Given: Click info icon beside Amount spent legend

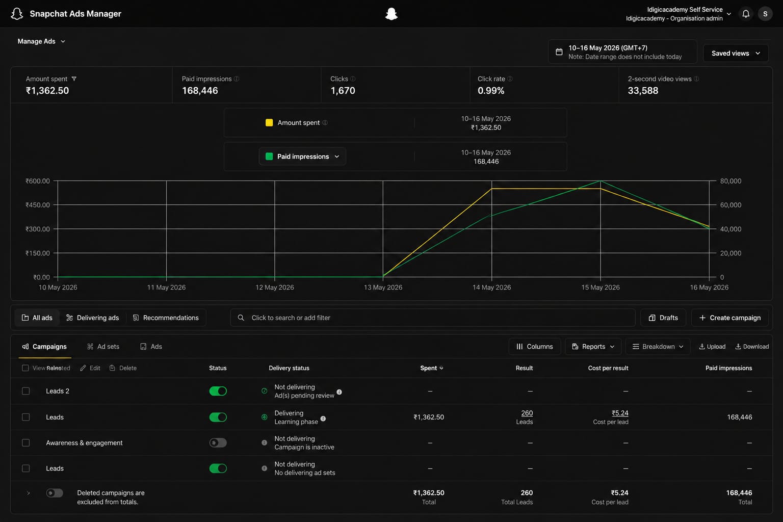Looking at the screenshot, I should click(x=325, y=123).
